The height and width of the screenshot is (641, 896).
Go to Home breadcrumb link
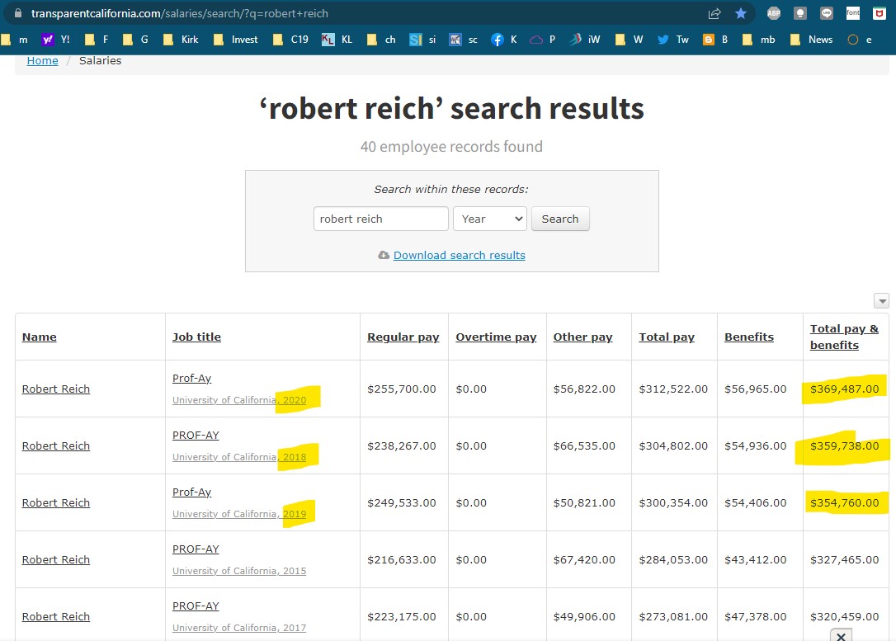click(x=42, y=60)
